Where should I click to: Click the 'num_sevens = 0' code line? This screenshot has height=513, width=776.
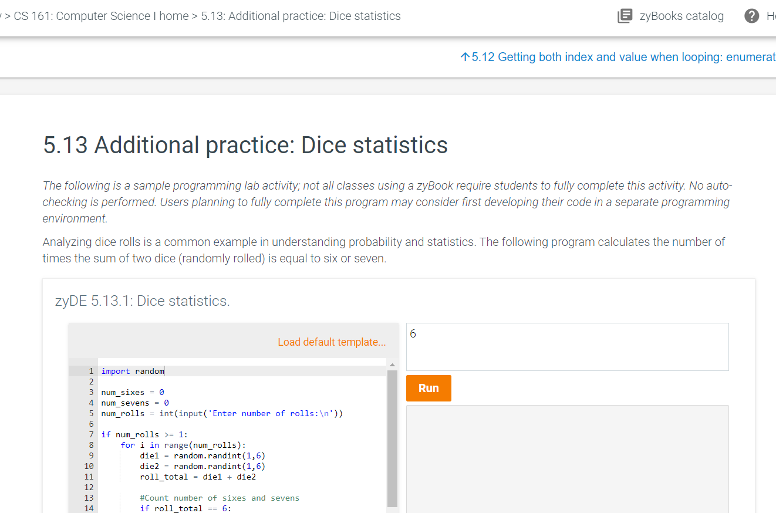point(135,403)
